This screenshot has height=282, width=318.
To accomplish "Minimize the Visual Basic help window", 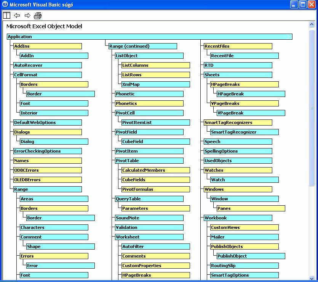I will pos(294,5).
